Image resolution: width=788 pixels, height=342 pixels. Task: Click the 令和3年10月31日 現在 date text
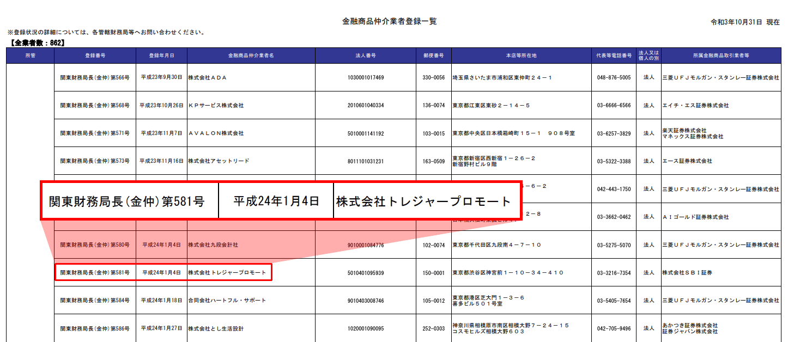(745, 22)
